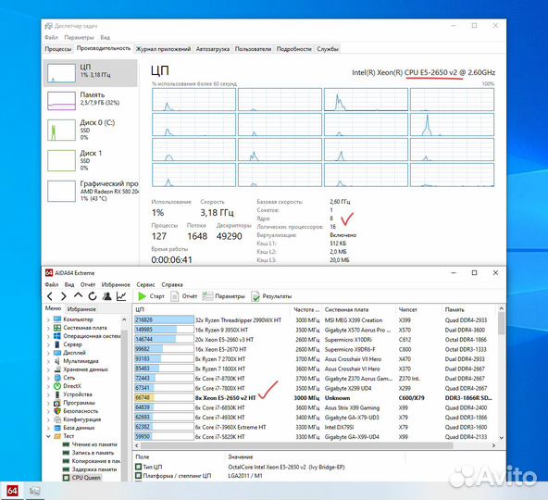Screen dimensions: 548x500
Task: Toggle the Тип ЦП checkbox
Action: click(x=139, y=467)
